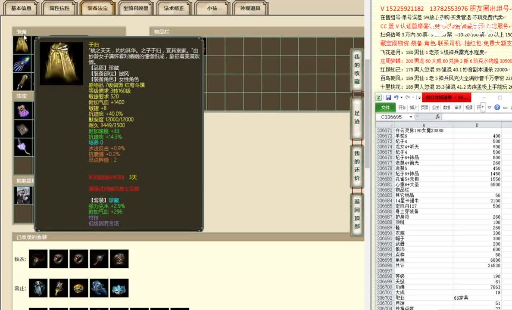Click the large cloak preview image in tooltip
Image resolution: width=512 pixels, height=310 pixels.
pos(61,64)
